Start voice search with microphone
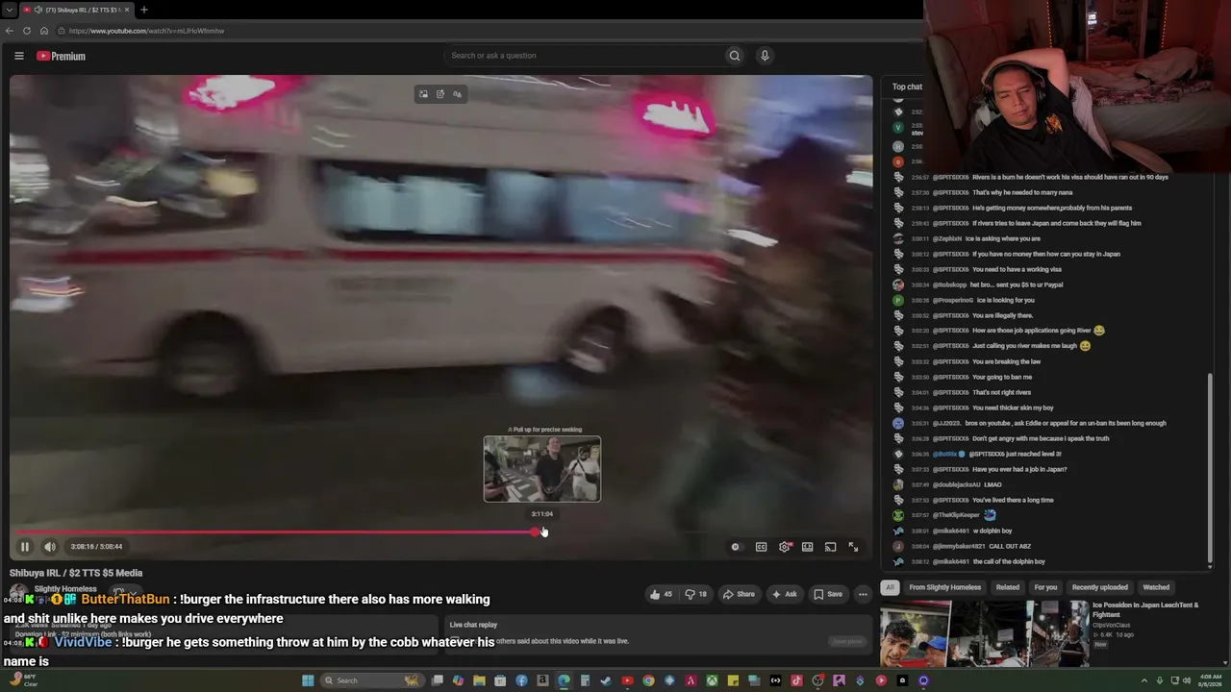This screenshot has height=692, width=1231. point(765,56)
